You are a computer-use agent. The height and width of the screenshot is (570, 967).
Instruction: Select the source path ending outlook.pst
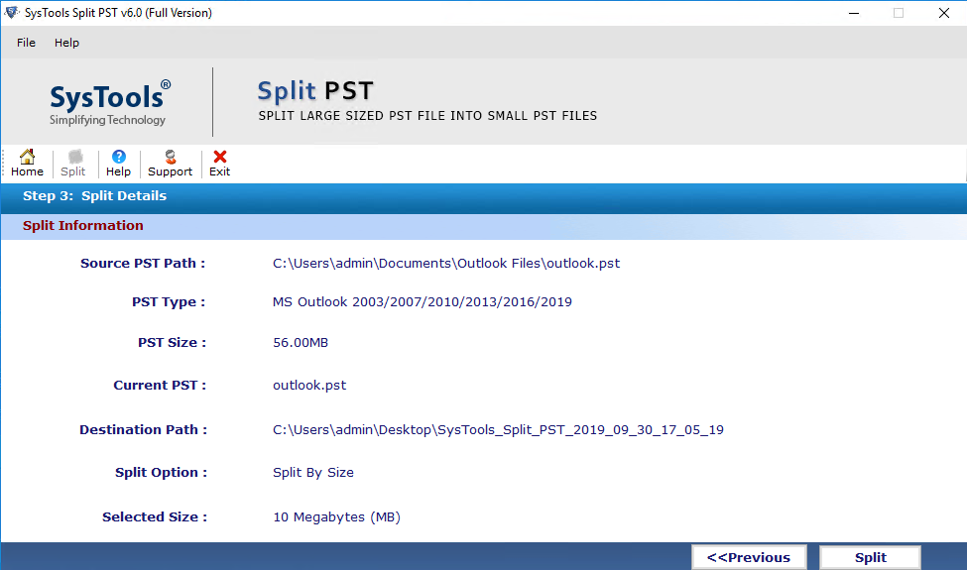tap(446, 263)
